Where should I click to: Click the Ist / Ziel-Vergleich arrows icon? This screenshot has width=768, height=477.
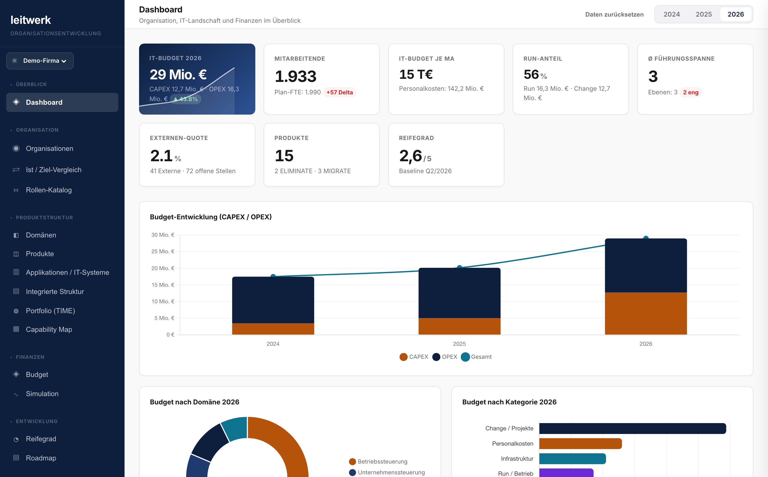[x=16, y=170]
